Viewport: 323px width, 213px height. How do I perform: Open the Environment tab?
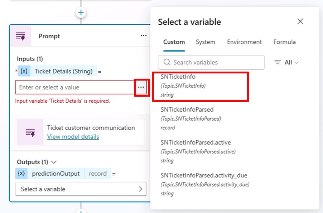[244, 42]
